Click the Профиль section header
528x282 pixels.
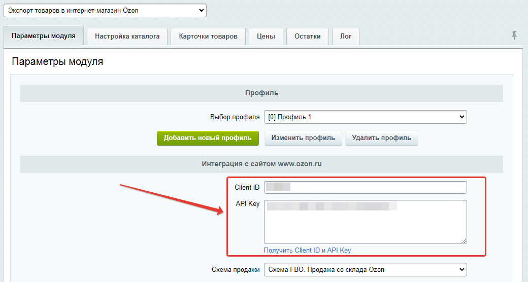[x=261, y=93]
